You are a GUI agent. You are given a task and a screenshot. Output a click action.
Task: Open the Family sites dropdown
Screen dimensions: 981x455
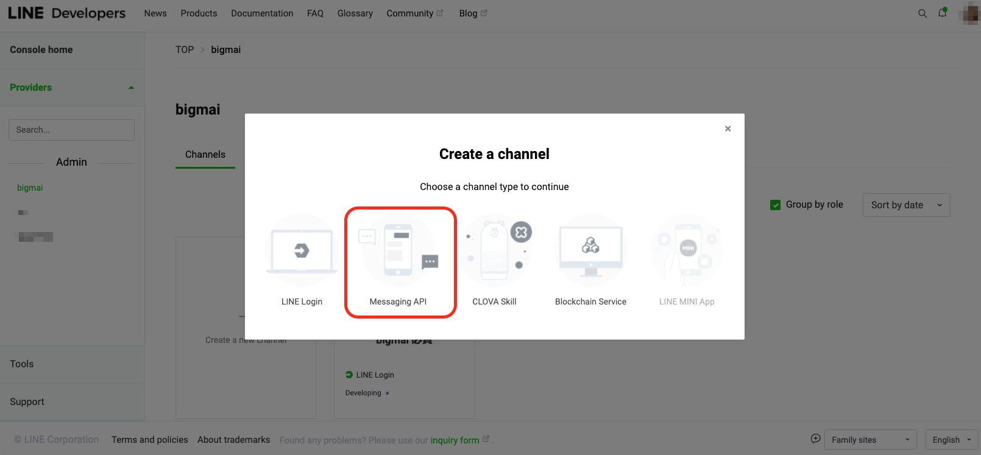(870, 440)
